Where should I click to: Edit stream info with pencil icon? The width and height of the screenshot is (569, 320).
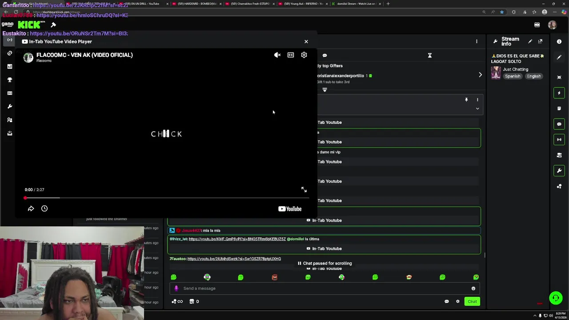coord(530,41)
